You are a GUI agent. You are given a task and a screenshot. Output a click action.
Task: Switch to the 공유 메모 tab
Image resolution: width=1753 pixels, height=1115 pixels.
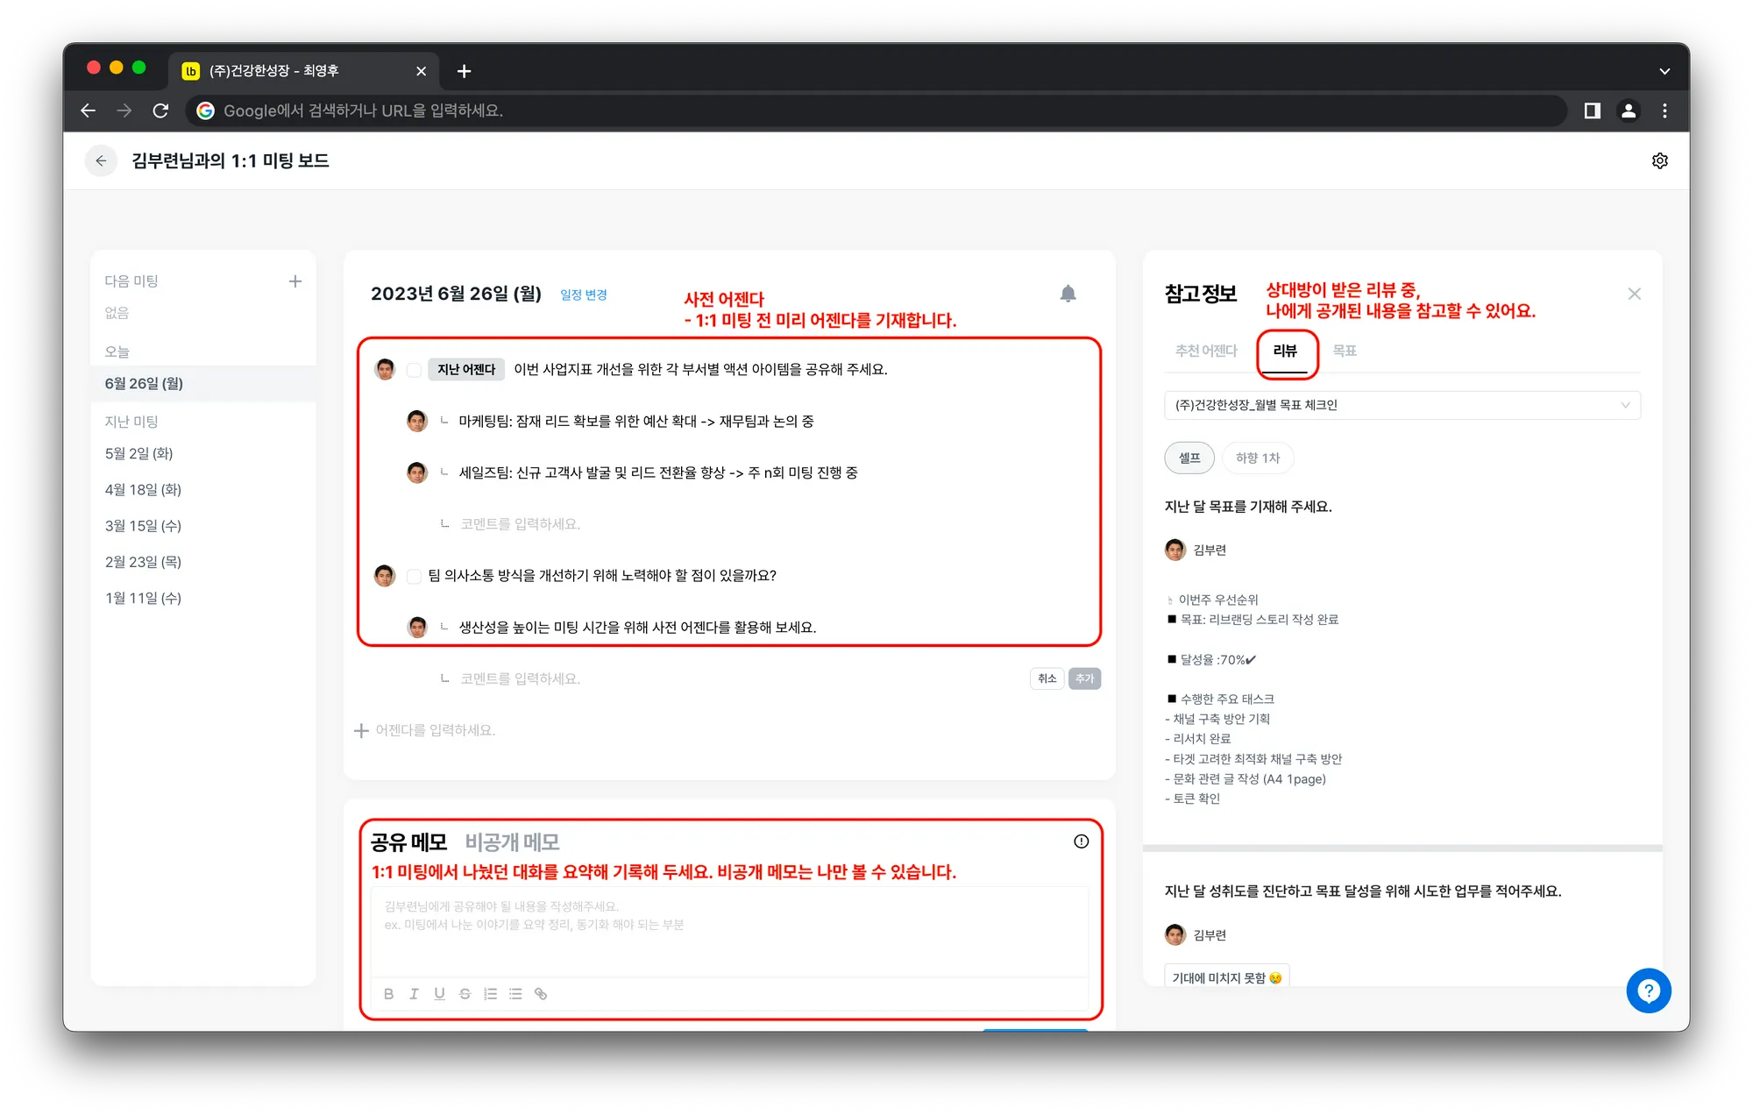(408, 842)
